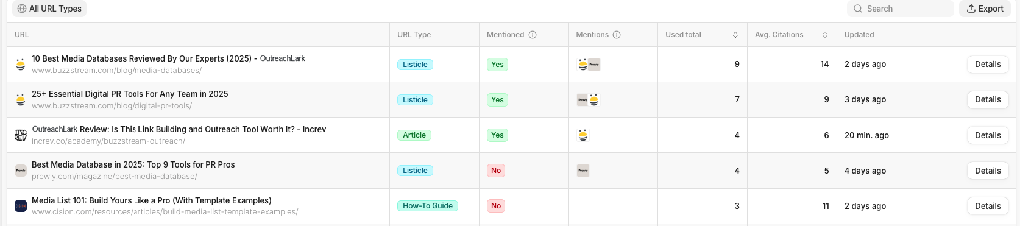Click the Mentioned column info icon

point(533,35)
